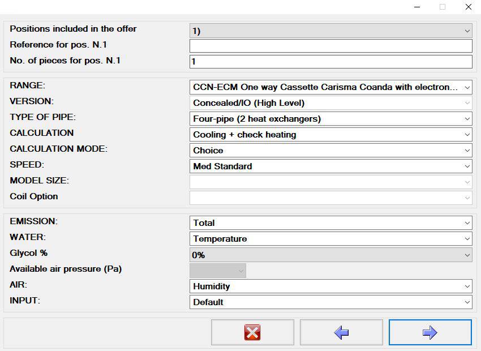481x351 pixels.
Task: Expand the EMISSION dropdown set to Total
Action: 330,222
